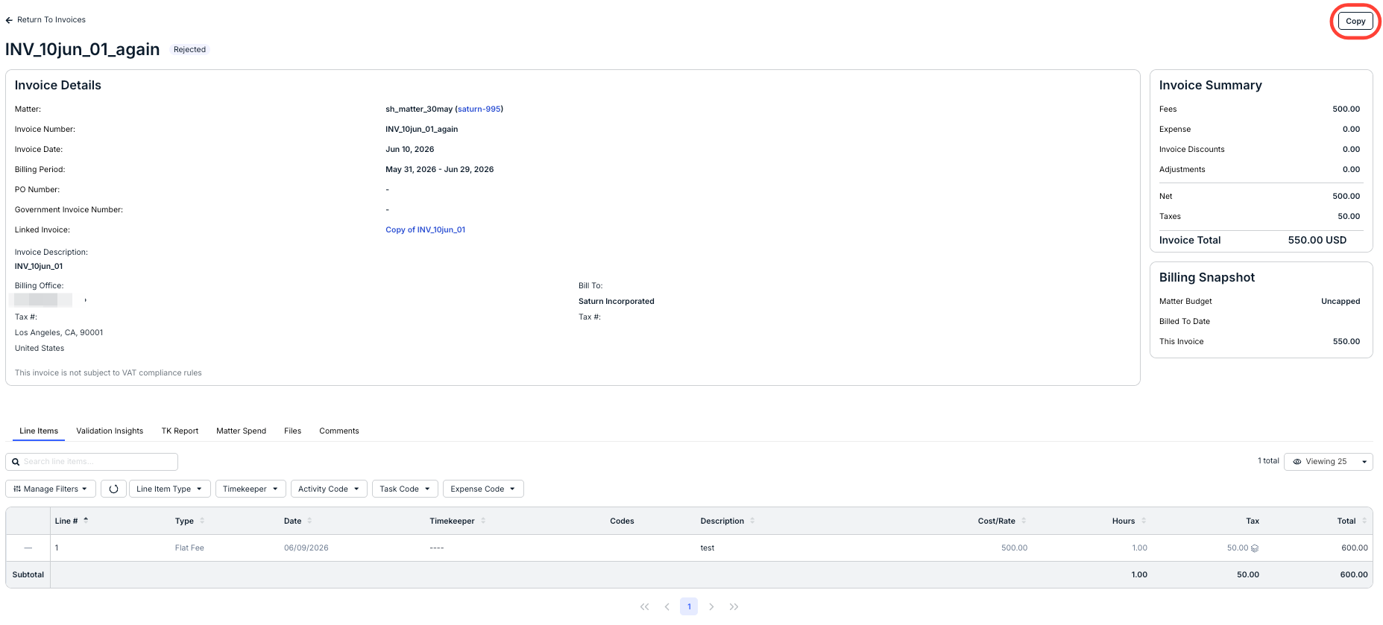Click the 06/09/2026 date cell

coord(306,548)
